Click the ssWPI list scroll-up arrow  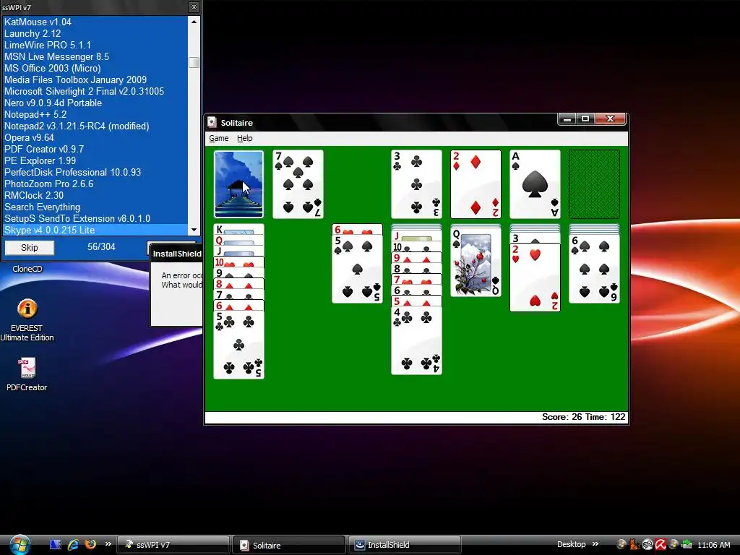point(194,22)
